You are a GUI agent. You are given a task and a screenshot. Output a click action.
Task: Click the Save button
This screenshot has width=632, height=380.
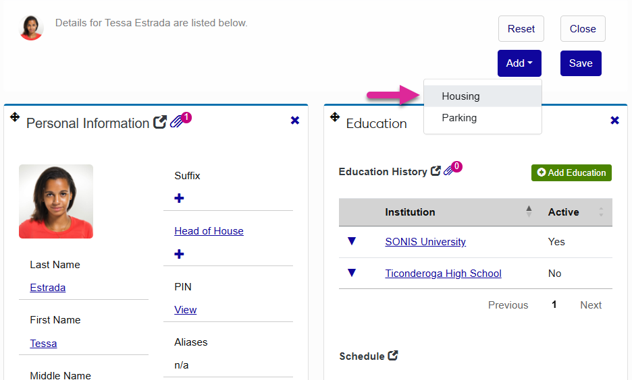pos(581,63)
